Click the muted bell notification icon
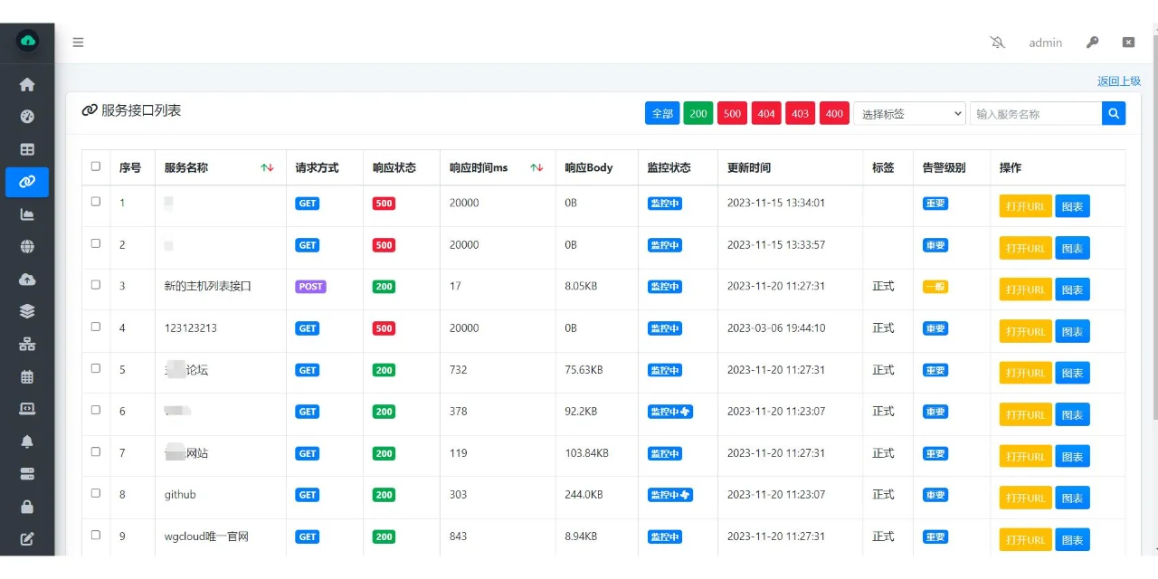The height and width of the screenshot is (579, 1158). pos(998,43)
